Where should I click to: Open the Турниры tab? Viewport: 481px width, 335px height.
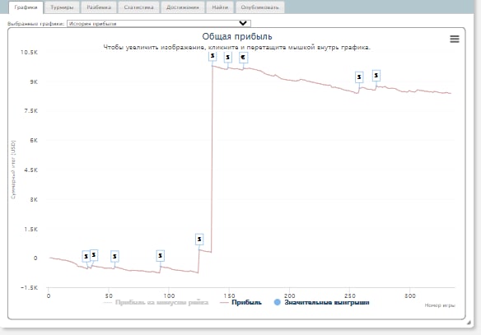pos(62,7)
